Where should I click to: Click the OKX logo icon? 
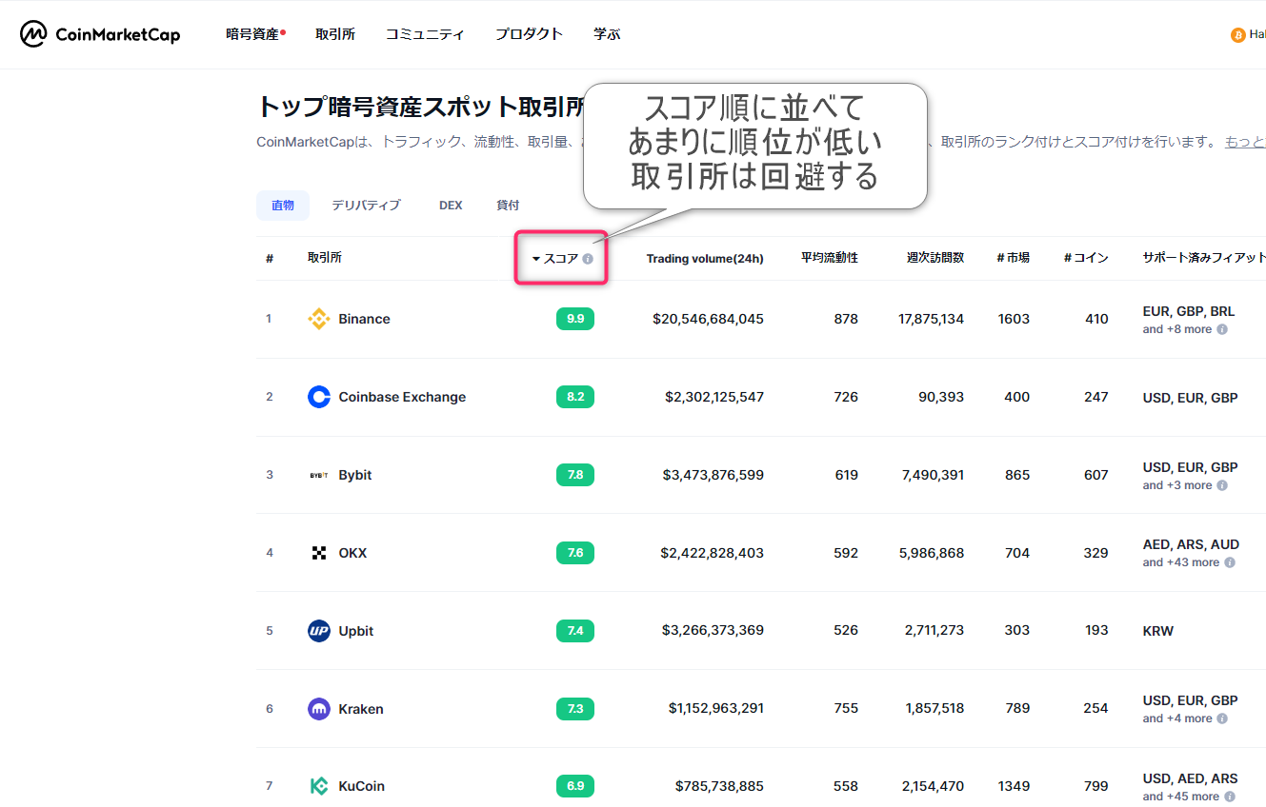(319, 553)
